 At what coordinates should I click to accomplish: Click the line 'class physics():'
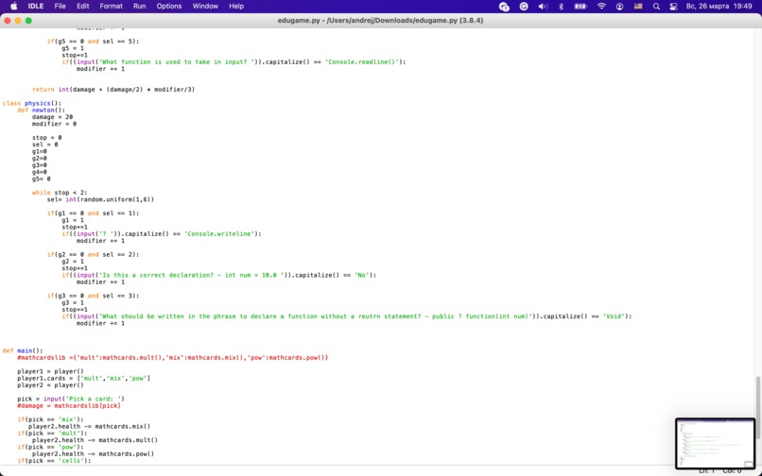coord(32,103)
